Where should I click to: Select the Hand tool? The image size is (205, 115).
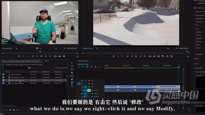(x=72, y=82)
